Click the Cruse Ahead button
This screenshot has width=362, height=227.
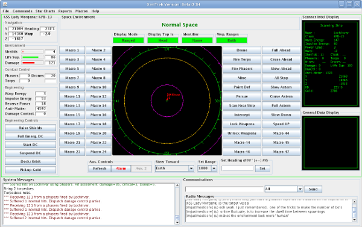(x=281, y=59)
